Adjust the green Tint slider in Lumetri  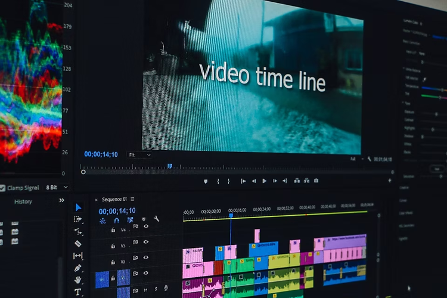pyautogui.click(x=434, y=97)
